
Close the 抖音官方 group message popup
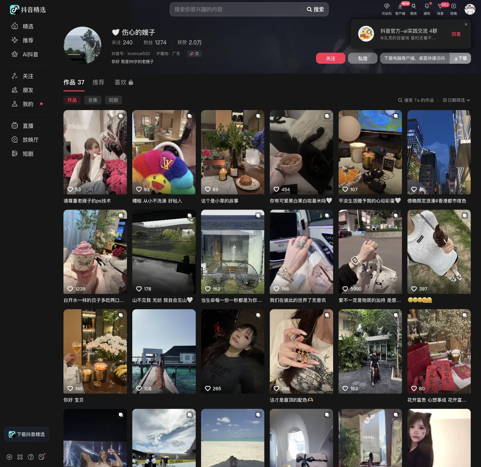pyautogui.click(x=466, y=24)
